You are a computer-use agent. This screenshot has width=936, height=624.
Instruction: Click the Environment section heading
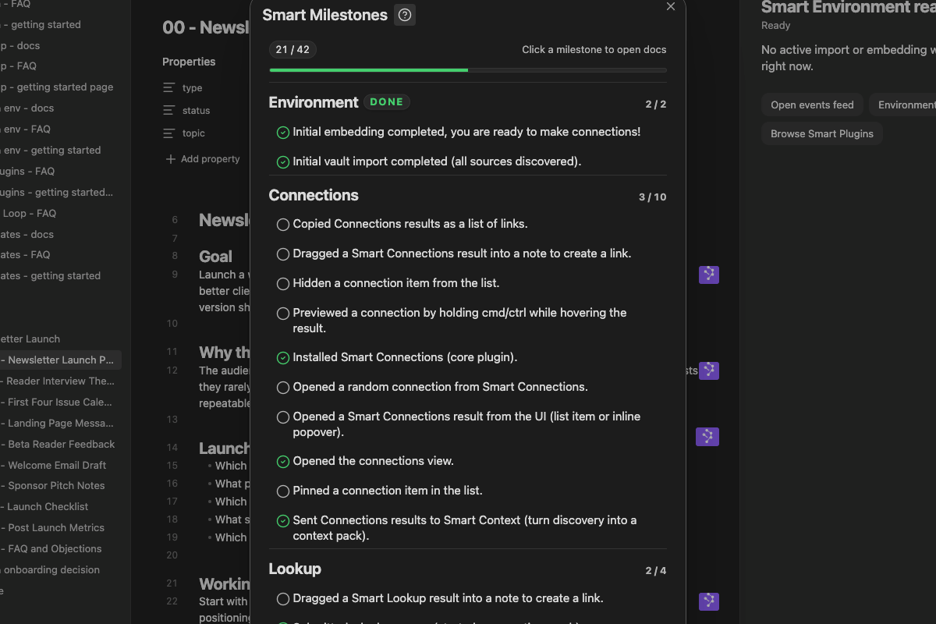coord(314,102)
